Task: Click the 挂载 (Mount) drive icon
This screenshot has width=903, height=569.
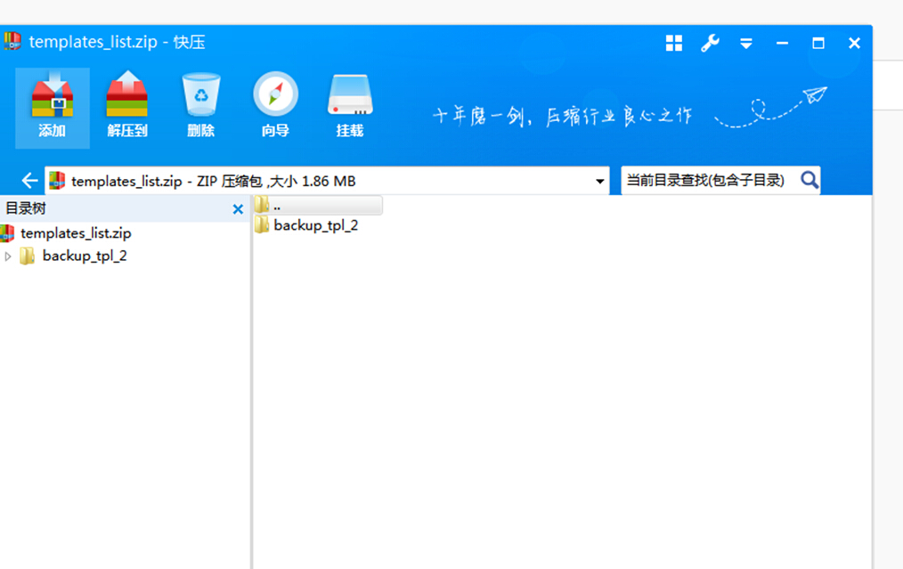Action: click(350, 108)
